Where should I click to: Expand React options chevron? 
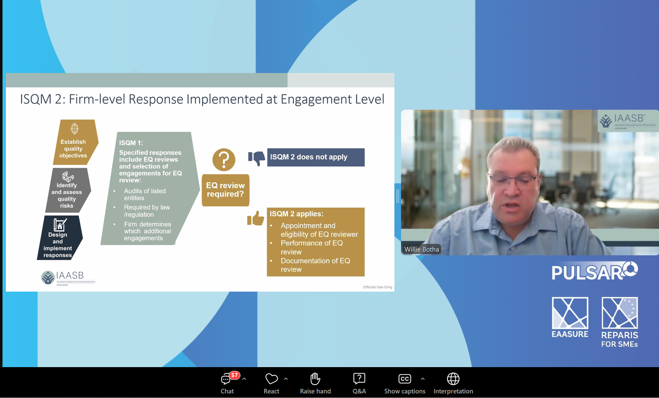click(286, 379)
